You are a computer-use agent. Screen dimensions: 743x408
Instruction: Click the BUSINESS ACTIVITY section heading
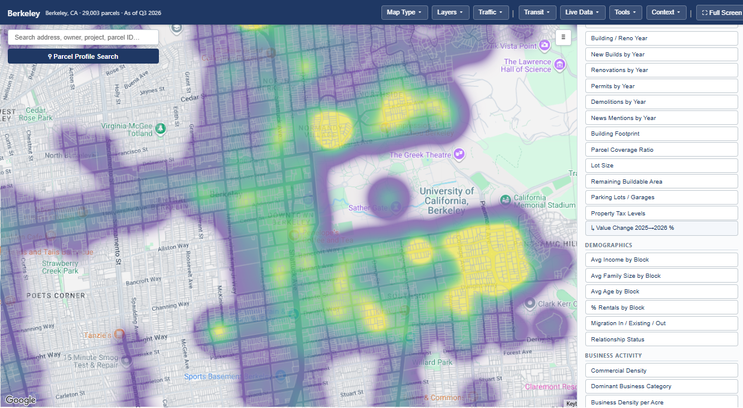(x=613, y=356)
